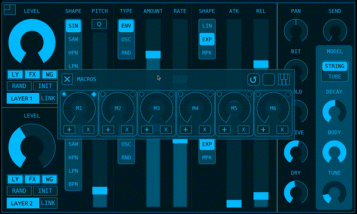
Task: Toggle the diamond marker on macro M4
Action: tap(210, 94)
